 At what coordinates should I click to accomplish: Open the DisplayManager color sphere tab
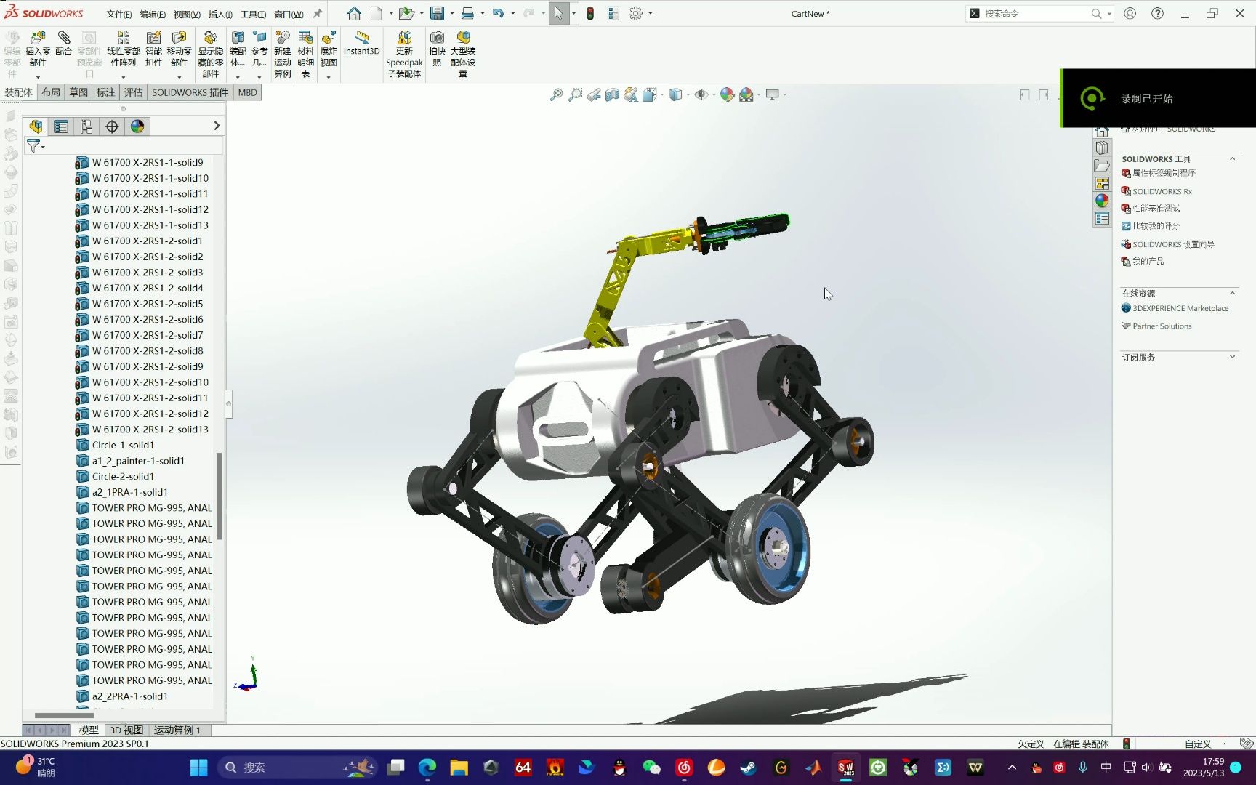pyautogui.click(x=137, y=126)
